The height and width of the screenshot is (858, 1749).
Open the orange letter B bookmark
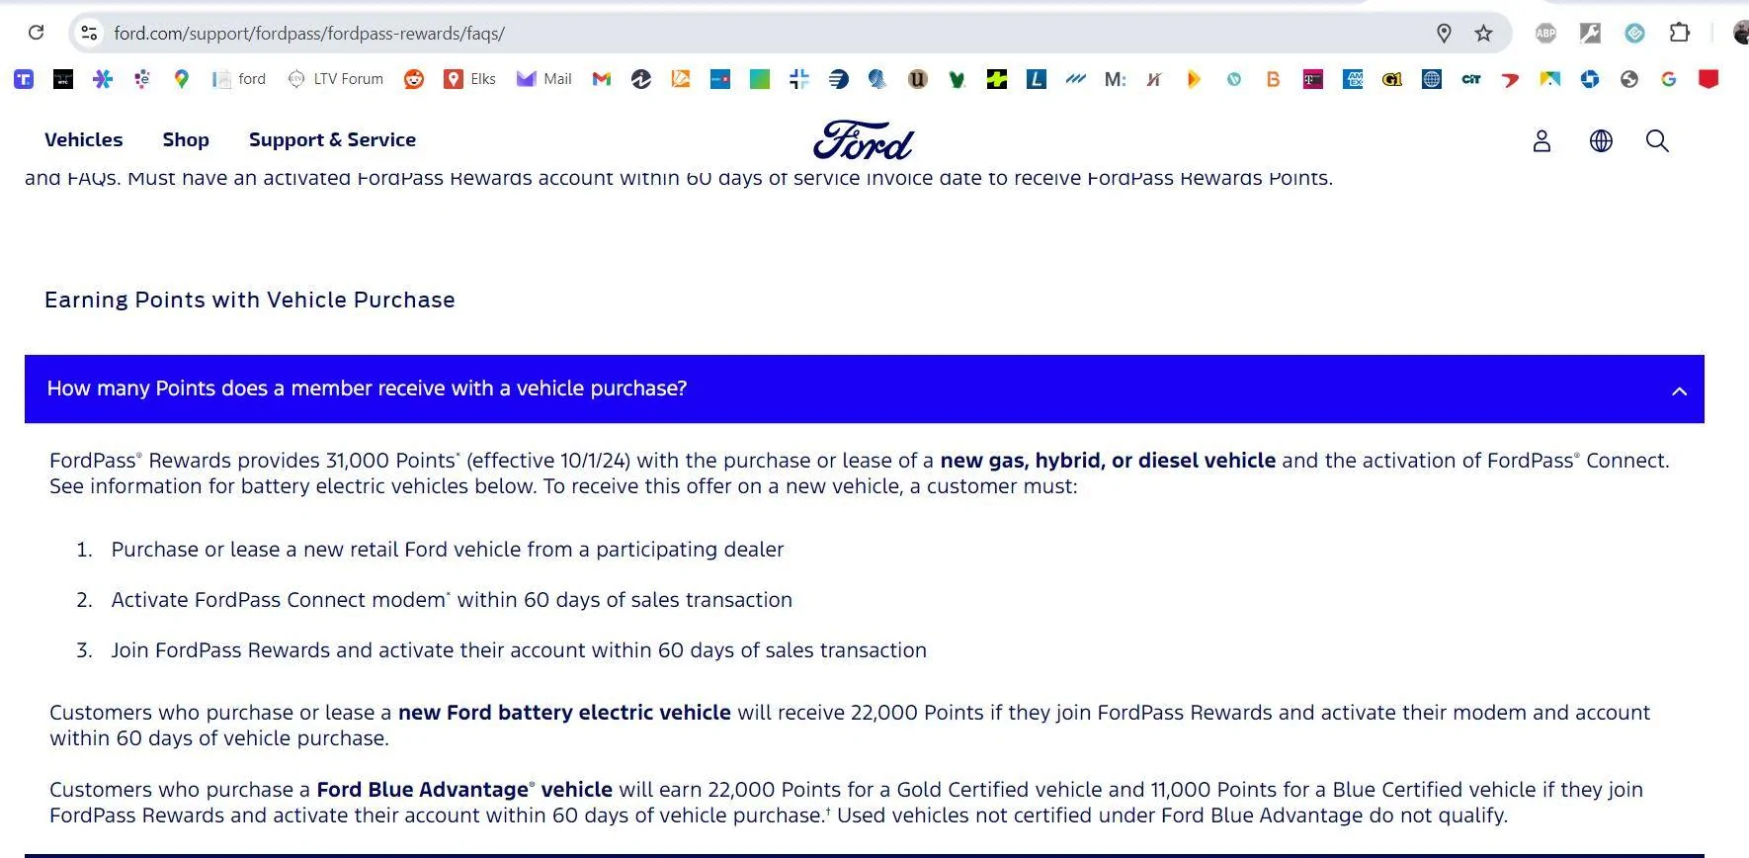[1273, 79]
